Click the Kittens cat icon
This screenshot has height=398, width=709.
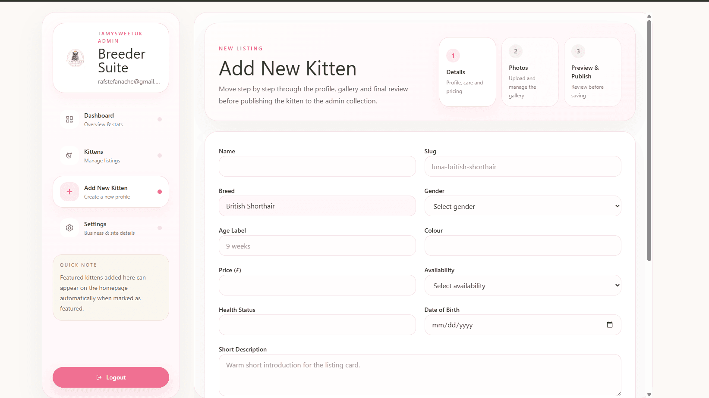coord(69,155)
